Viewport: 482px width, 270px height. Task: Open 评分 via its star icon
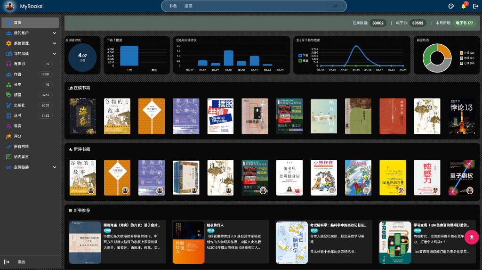tap(8, 136)
